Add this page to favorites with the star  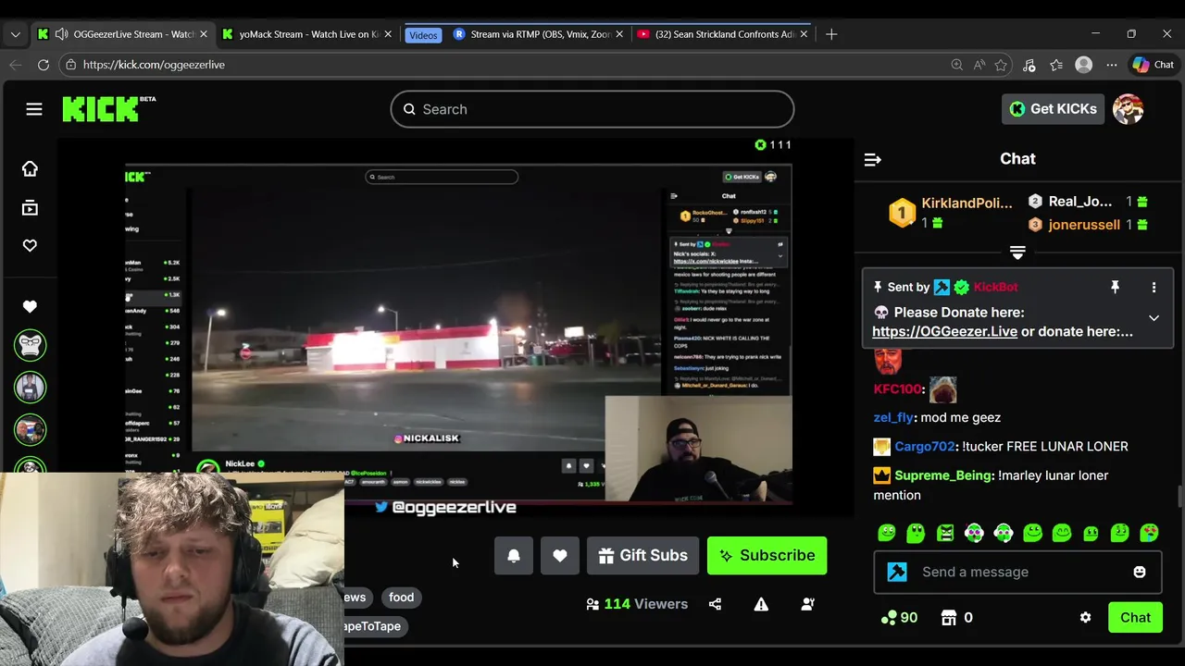(x=1001, y=65)
